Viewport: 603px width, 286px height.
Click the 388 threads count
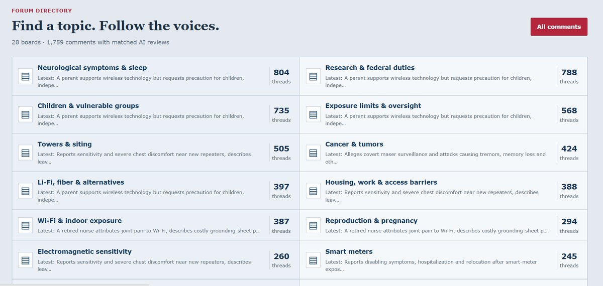[569, 191]
